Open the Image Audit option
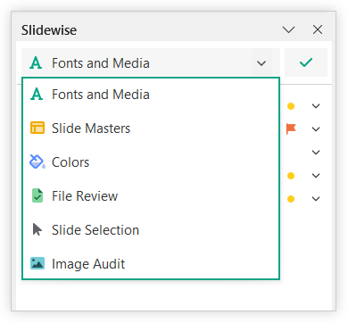348x323 pixels. [151, 264]
